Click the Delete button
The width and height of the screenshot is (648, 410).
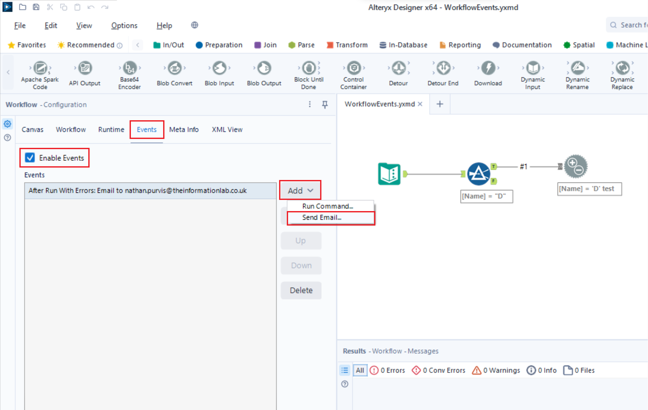pos(301,290)
